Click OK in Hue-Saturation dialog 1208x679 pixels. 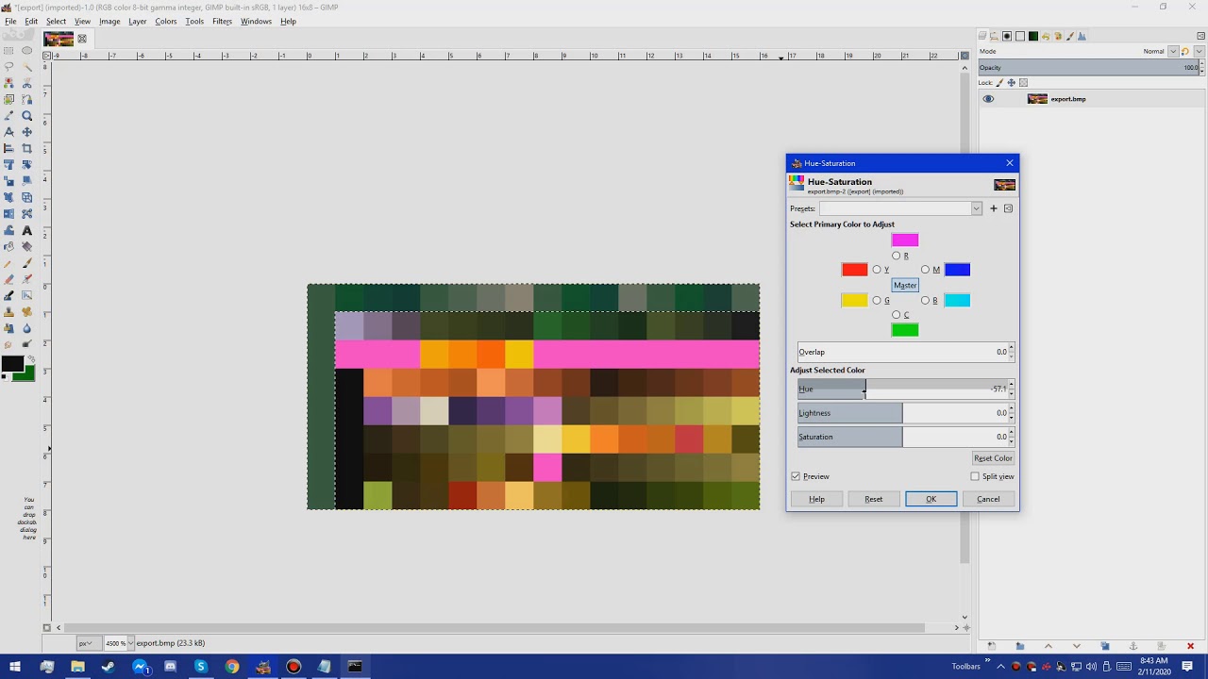[931, 499]
